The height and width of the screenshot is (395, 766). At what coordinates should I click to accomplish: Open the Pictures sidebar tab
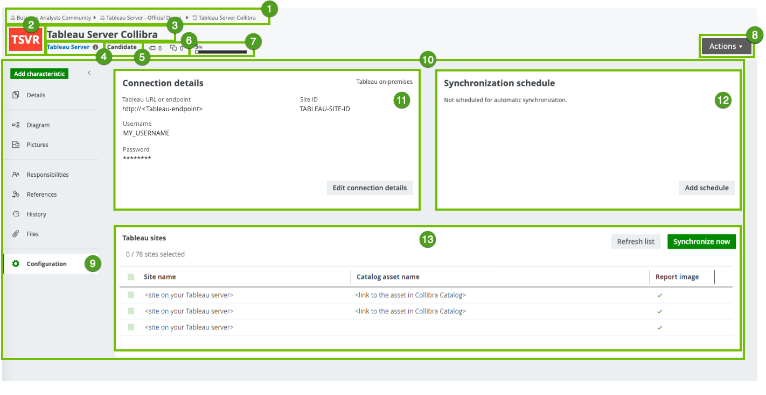pos(37,145)
